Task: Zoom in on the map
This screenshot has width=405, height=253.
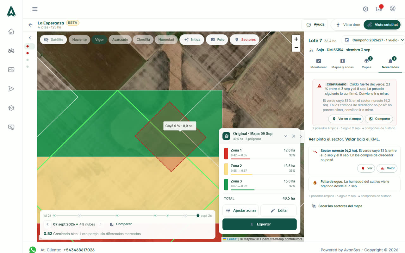Action: [296, 39]
